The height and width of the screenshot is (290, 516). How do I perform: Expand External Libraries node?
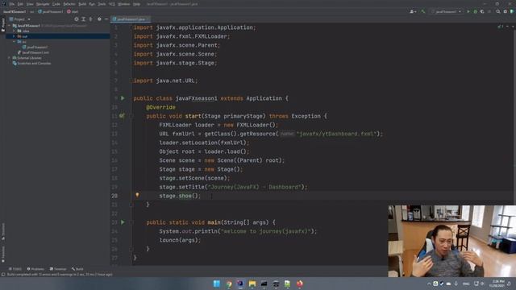(9, 58)
